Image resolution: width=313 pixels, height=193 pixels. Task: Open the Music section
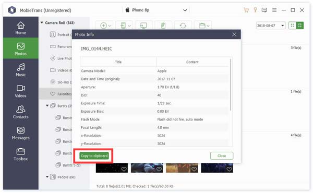tap(20, 70)
